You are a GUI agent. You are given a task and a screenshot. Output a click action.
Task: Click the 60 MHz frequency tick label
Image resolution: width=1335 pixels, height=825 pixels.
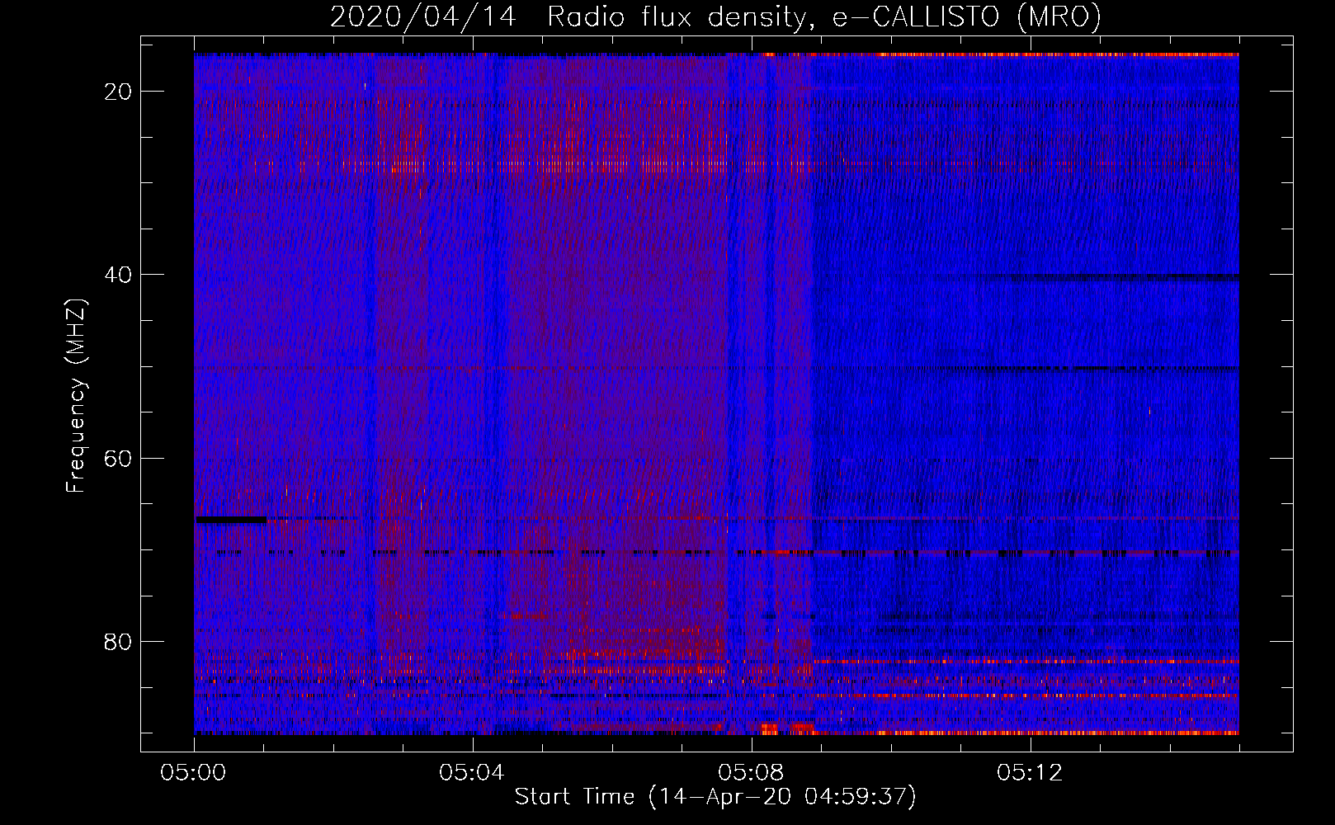point(118,458)
